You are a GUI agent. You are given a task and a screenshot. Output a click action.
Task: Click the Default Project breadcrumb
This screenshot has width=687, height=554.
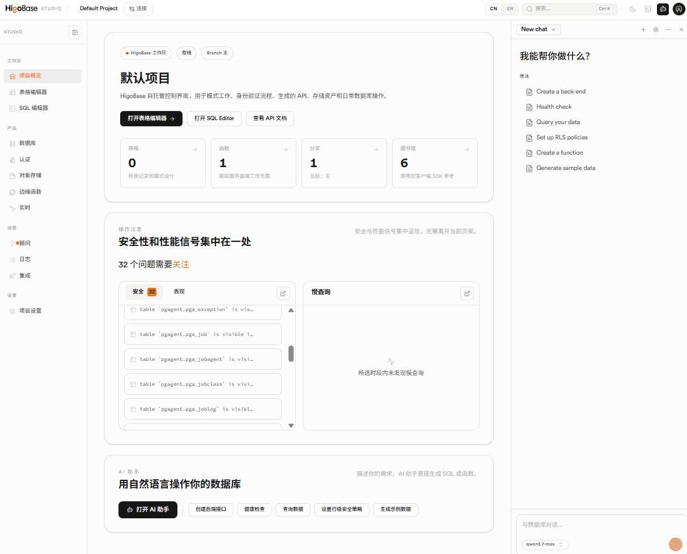tap(99, 8)
